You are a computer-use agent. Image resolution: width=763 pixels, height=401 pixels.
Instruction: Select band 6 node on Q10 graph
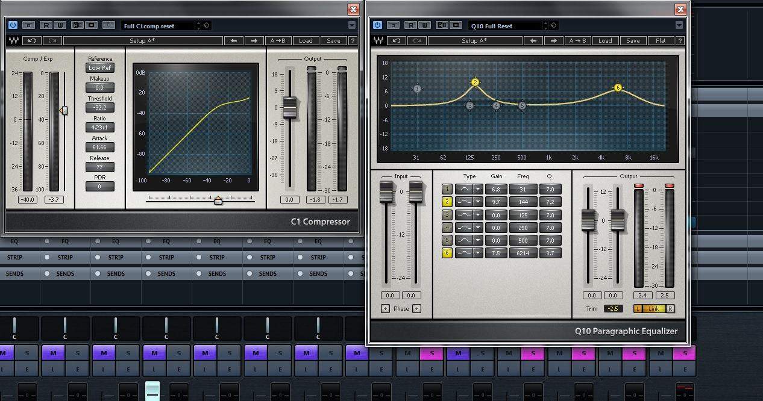pos(618,88)
